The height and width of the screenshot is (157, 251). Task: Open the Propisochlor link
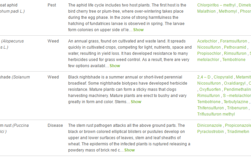tap(209, 53)
